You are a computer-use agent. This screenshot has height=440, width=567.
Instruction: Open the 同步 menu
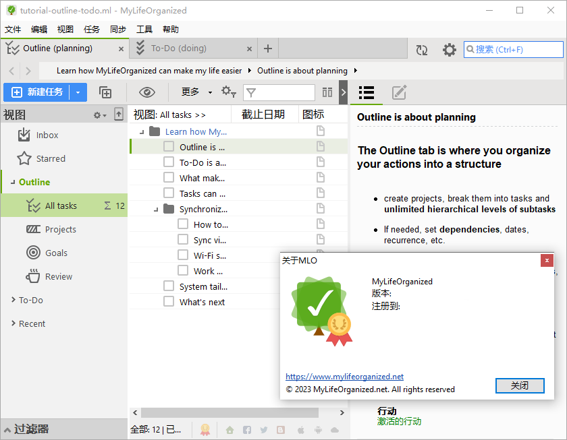118,29
